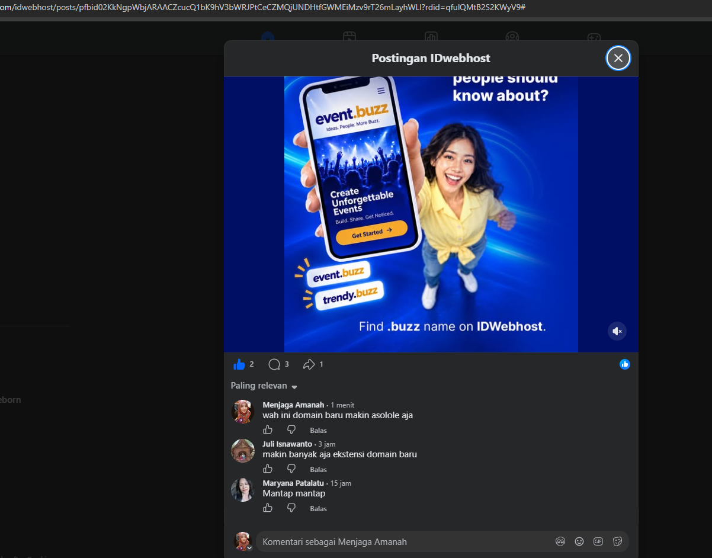The image size is (712, 558).
Task: Open the emoji picker in comment box
Action: [x=579, y=541]
